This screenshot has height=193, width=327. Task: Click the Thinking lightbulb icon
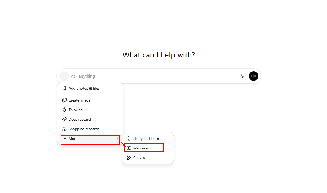click(64, 110)
